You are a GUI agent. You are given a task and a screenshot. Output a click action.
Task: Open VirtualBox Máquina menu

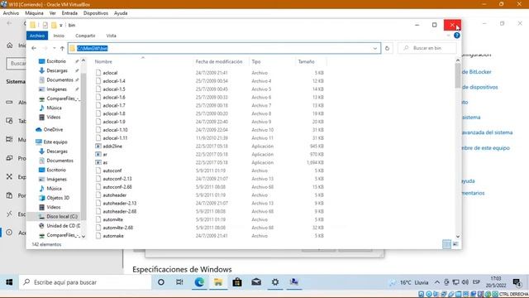[35, 13]
